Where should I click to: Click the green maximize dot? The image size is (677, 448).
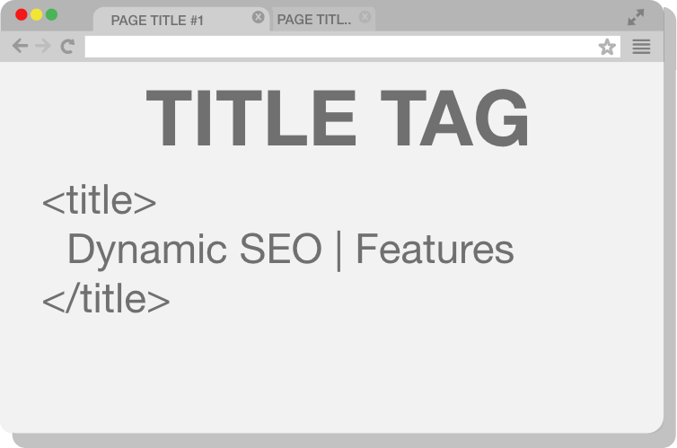[51, 14]
